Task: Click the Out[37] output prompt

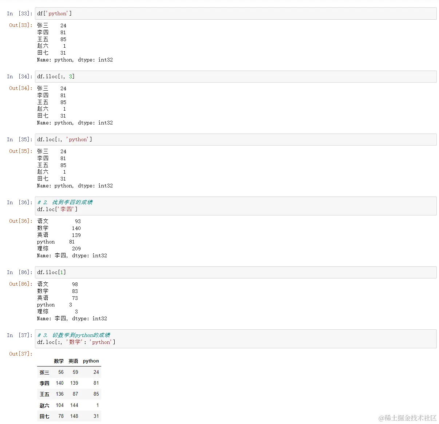Action: point(21,354)
